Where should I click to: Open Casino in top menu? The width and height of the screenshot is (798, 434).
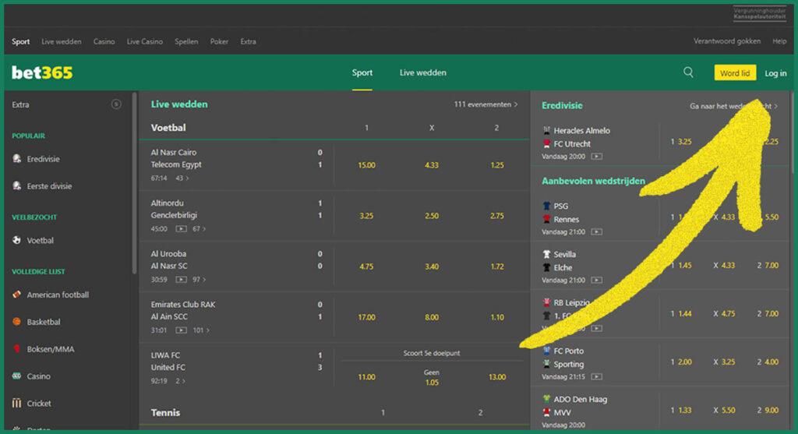104,42
